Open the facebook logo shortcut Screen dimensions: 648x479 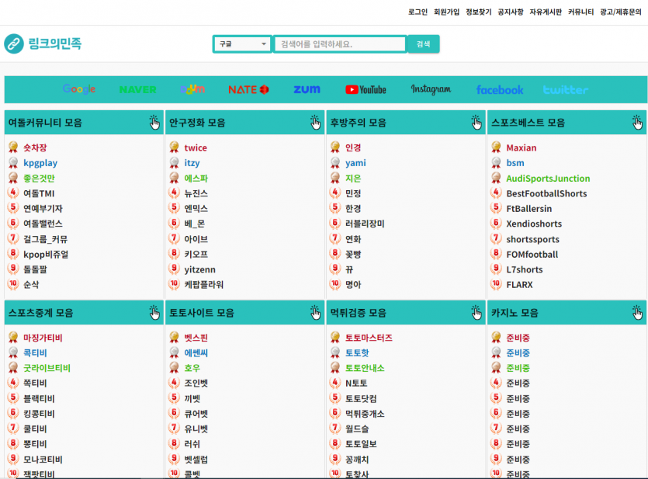(x=500, y=90)
